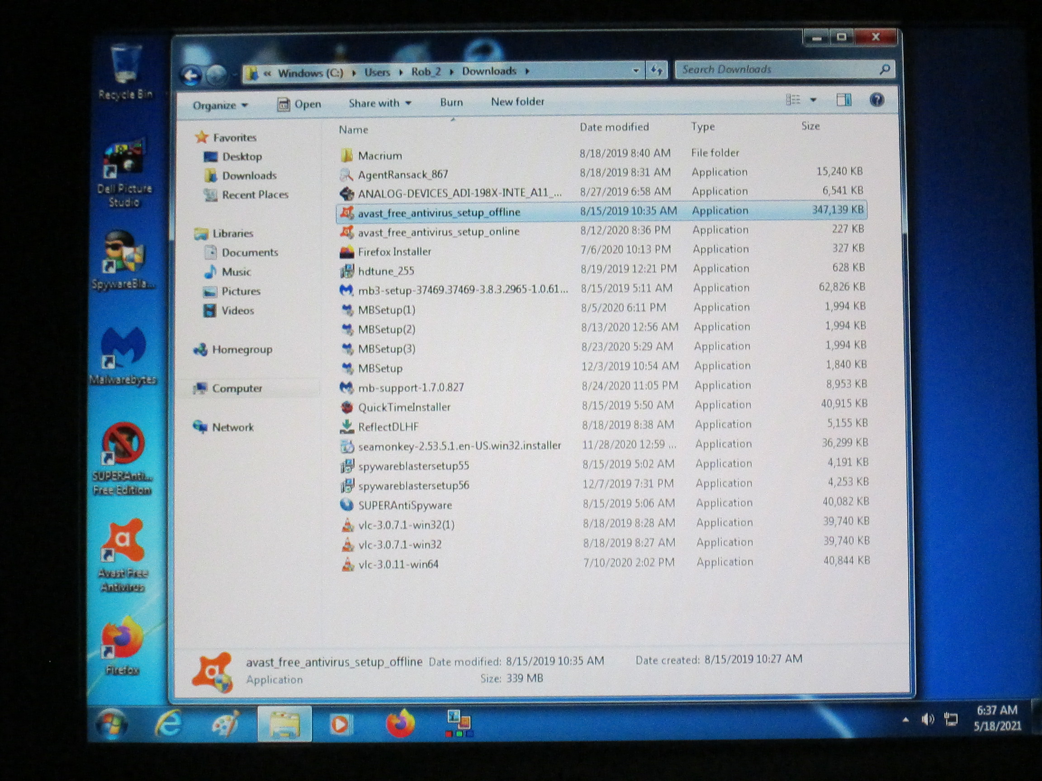Change view with the view icon

pyautogui.click(x=793, y=100)
